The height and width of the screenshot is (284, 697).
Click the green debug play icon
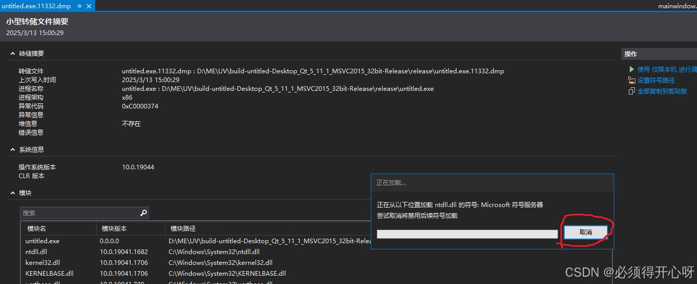coord(631,69)
